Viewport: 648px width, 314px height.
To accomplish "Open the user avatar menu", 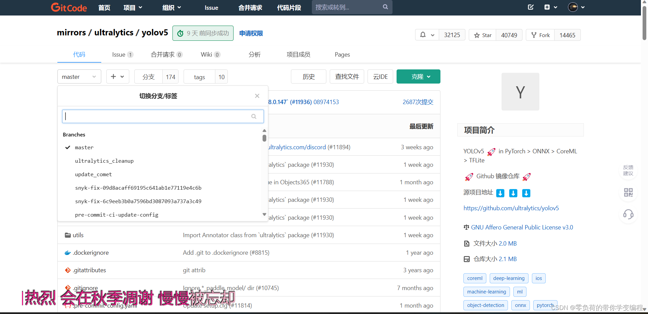I will [x=573, y=7].
